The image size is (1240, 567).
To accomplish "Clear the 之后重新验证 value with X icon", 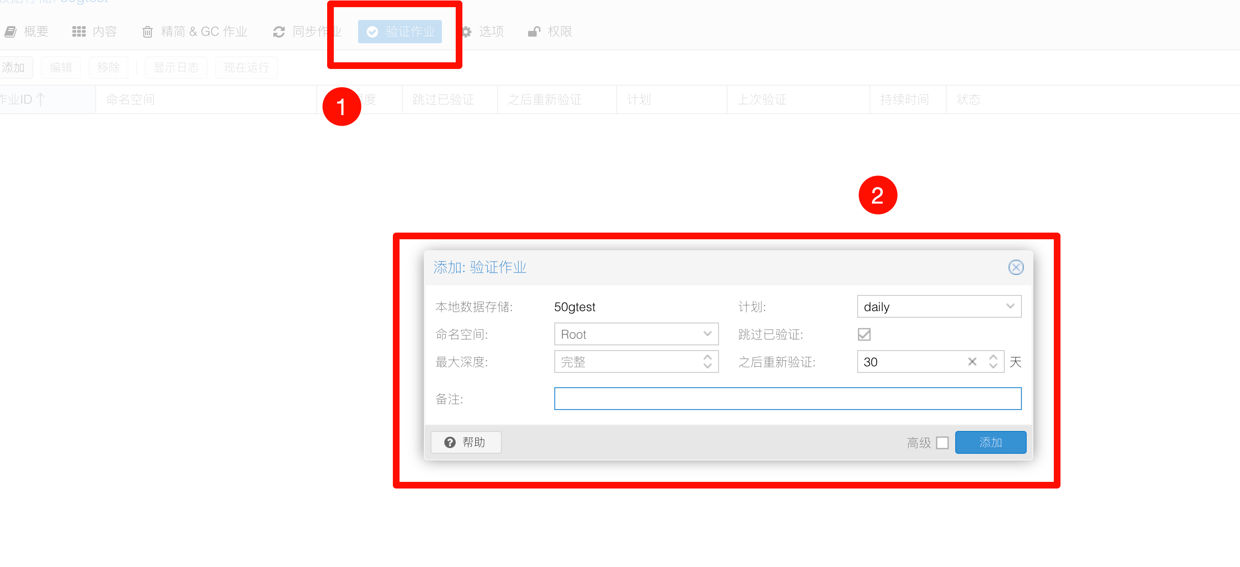I will (x=972, y=362).
